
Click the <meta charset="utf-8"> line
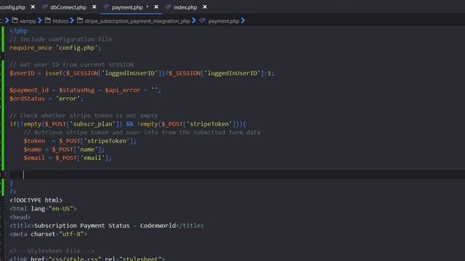click(49, 234)
